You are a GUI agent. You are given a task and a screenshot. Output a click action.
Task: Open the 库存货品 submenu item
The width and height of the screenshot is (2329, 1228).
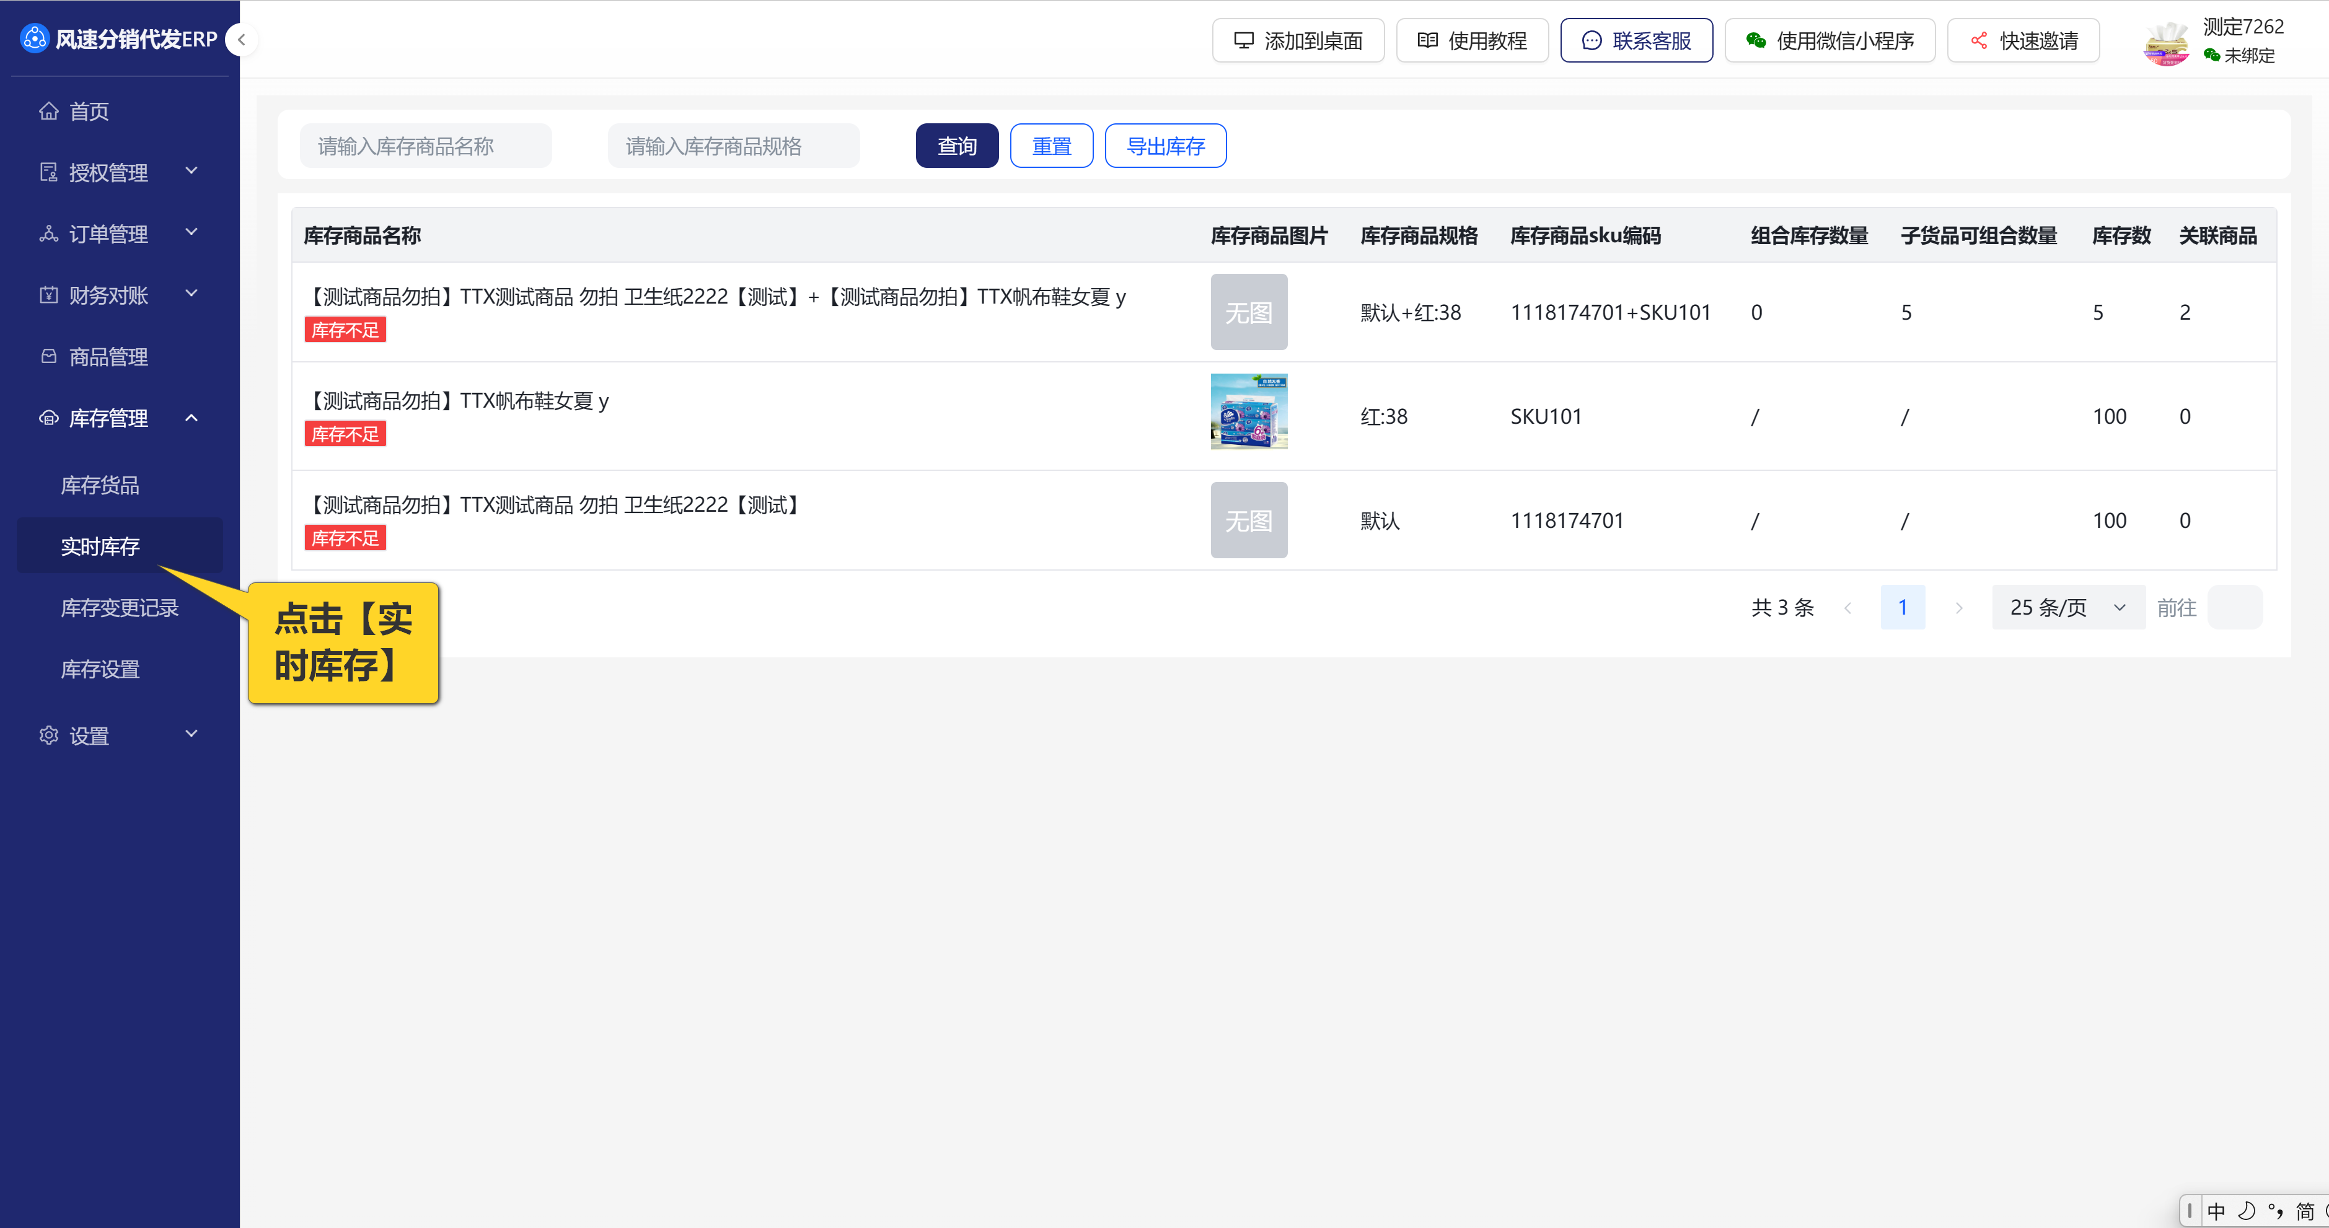100,485
